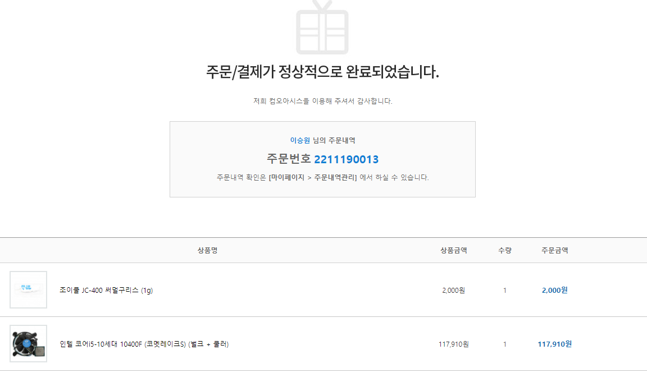Click the order completed heading text

click(322, 72)
